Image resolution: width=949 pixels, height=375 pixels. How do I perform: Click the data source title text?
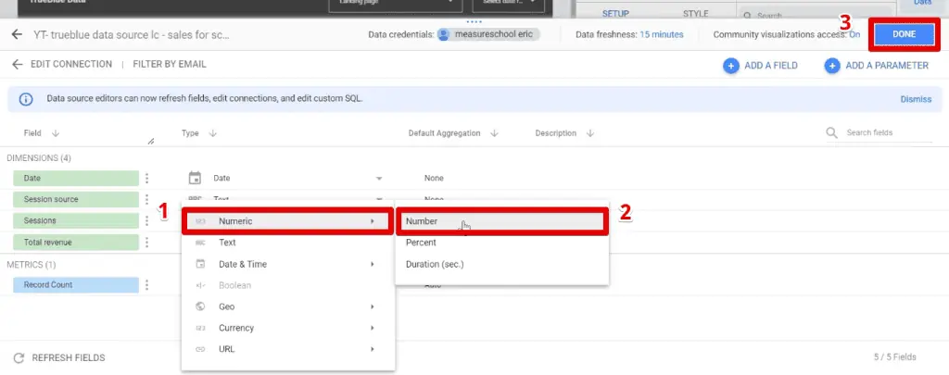point(132,34)
